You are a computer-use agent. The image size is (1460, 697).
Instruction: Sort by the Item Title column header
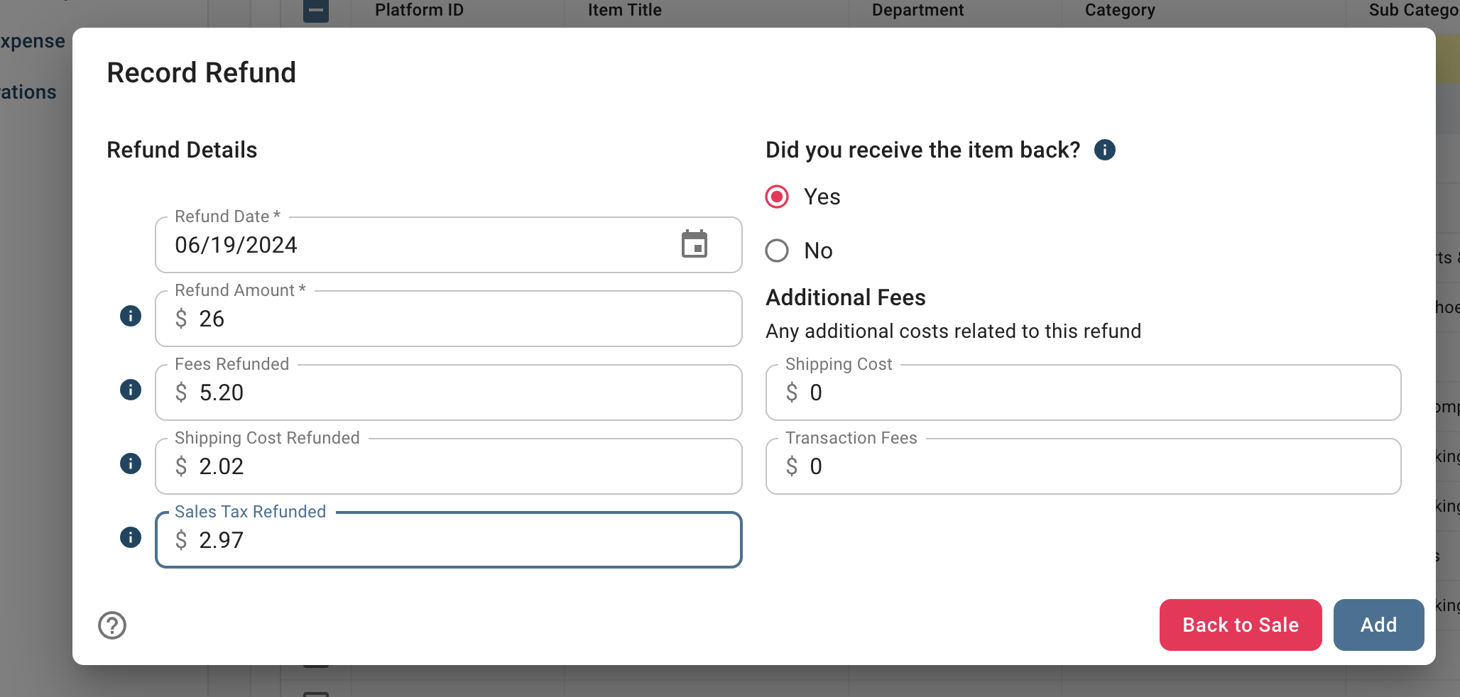click(625, 10)
